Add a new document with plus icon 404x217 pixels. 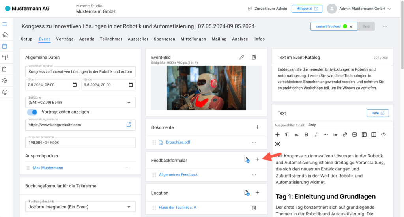point(257,127)
